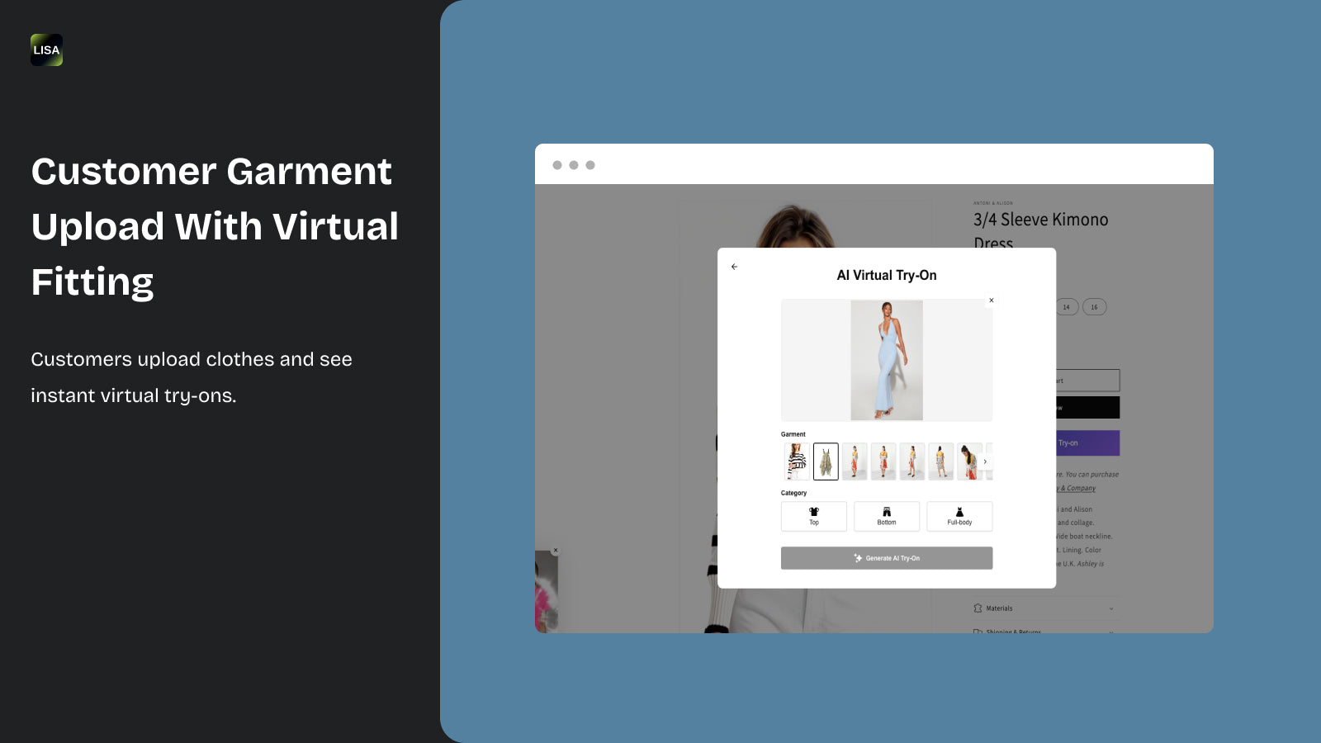Select the Bottom category pants icon
This screenshot has width=1321, height=743.
tap(887, 510)
